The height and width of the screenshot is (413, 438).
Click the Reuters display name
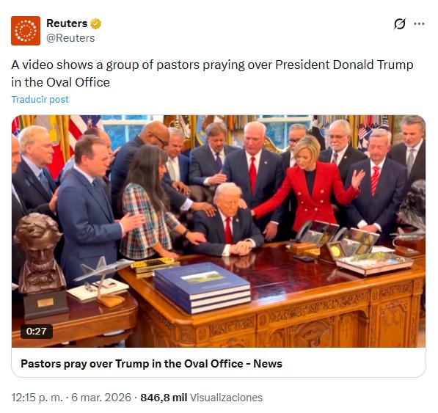point(67,23)
